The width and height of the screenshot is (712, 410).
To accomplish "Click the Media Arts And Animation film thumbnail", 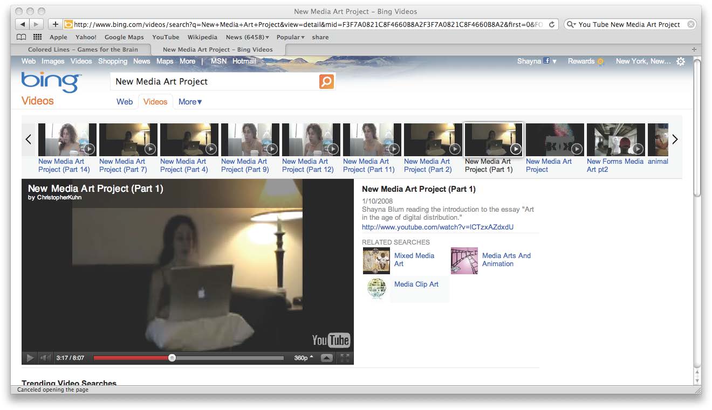I will (x=464, y=261).
